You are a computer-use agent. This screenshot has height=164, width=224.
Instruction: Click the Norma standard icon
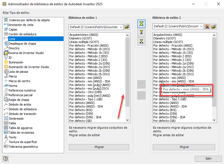(x=6, y=85)
